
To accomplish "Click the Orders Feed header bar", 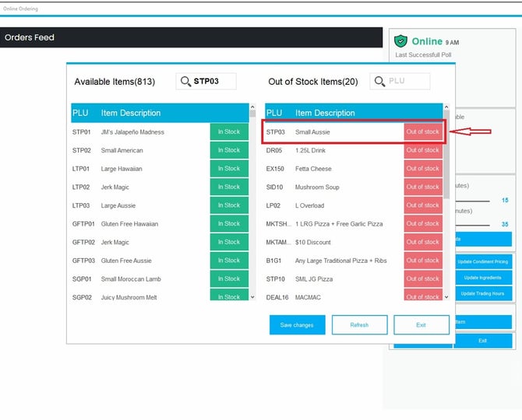I will pos(191,37).
